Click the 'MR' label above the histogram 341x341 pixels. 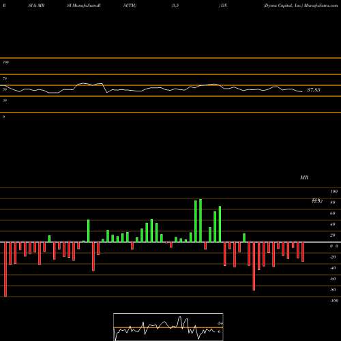pyautogui.click(x=304, y=177)
